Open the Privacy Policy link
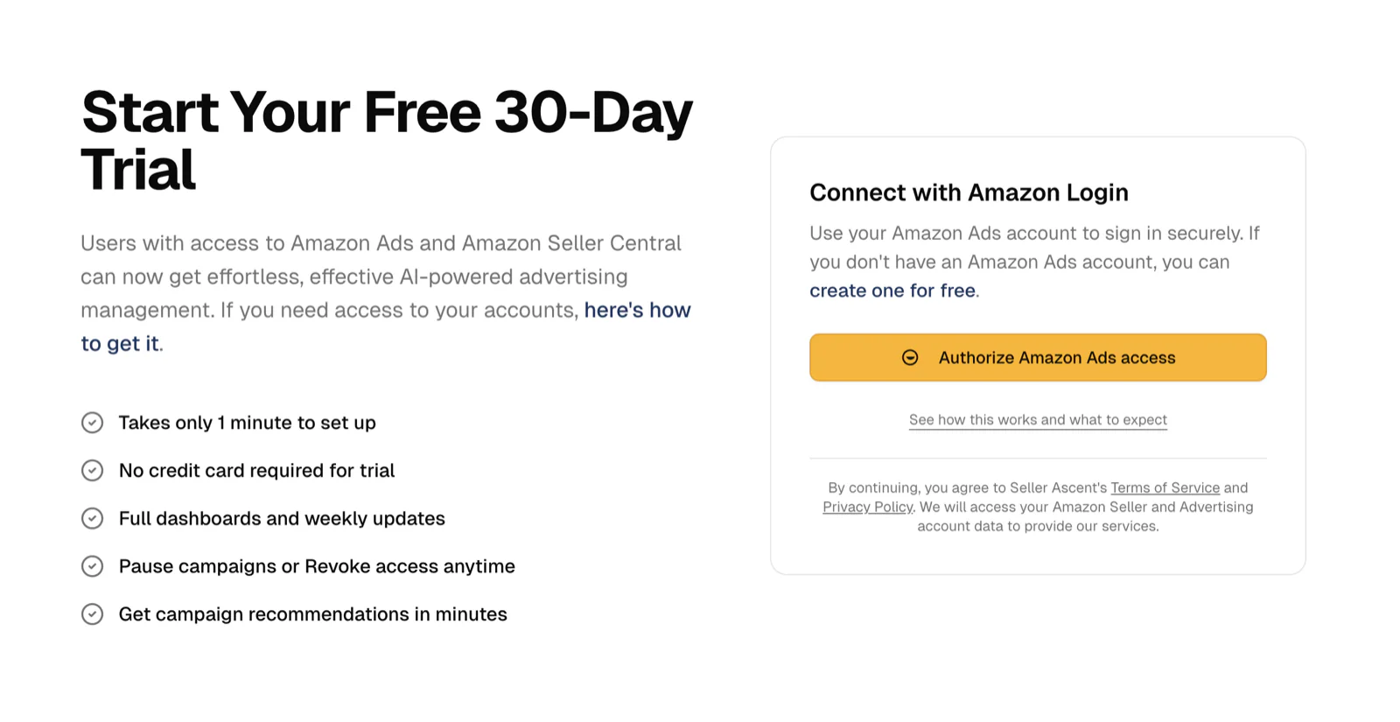This screenshot has height=722, width=1400. [x=867, y=507]
